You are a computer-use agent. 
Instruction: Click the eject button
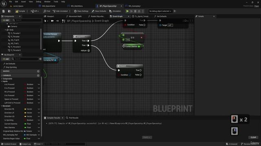pyautogui.click(x=139, y=11)
